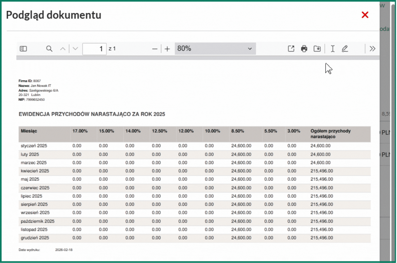Go to previous page arrow
This screenshot has width=397, height=263.
click(x=63, y=49)
